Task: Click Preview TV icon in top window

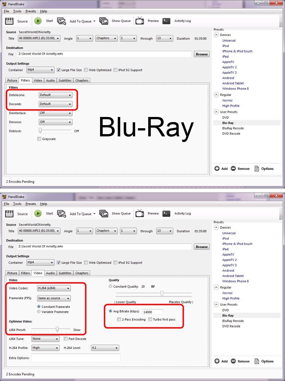Action: coord(140,21)
